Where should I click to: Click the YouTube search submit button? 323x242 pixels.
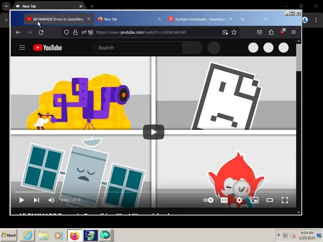192,48
